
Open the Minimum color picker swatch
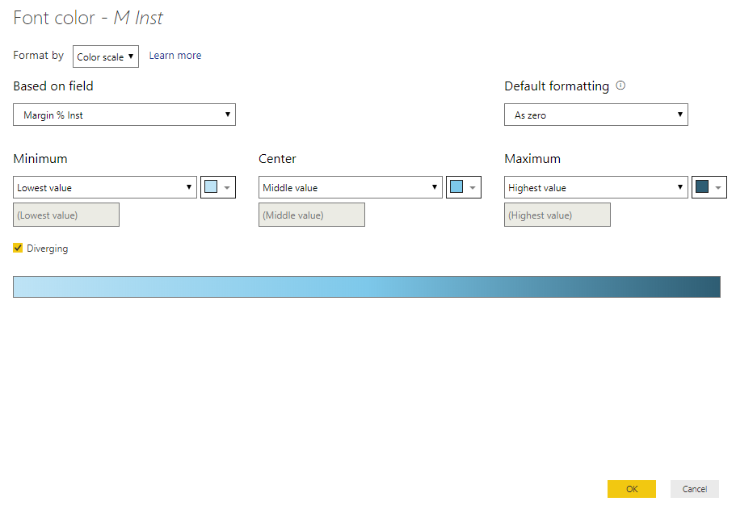point(212,186)
